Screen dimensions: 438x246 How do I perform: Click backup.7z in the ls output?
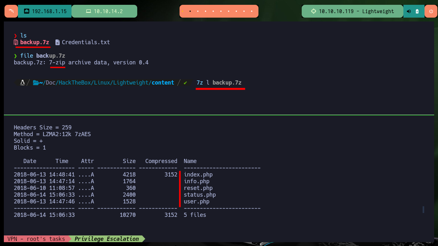point(35,42)
